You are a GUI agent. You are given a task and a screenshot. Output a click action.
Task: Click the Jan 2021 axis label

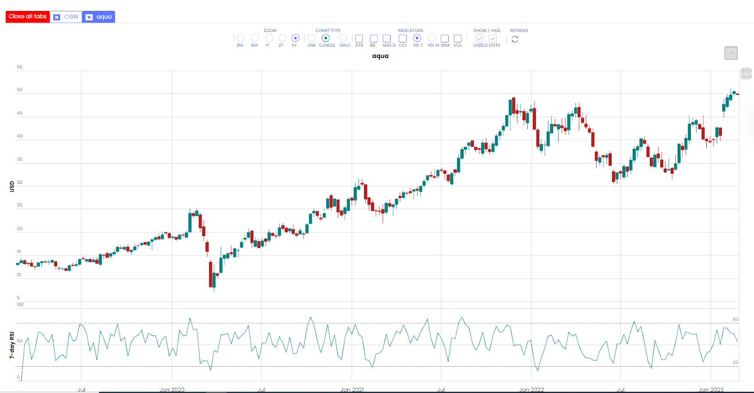(352, 390)
